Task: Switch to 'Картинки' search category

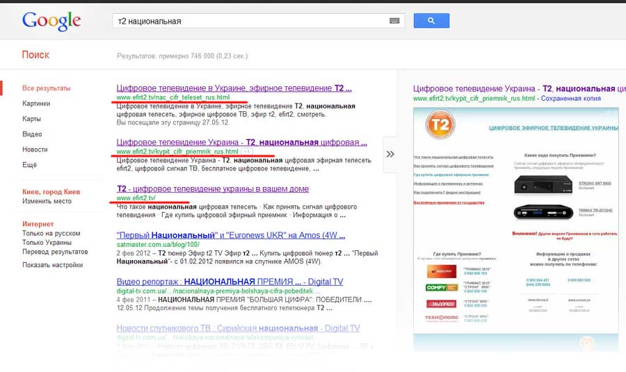Action: (36, 104)
